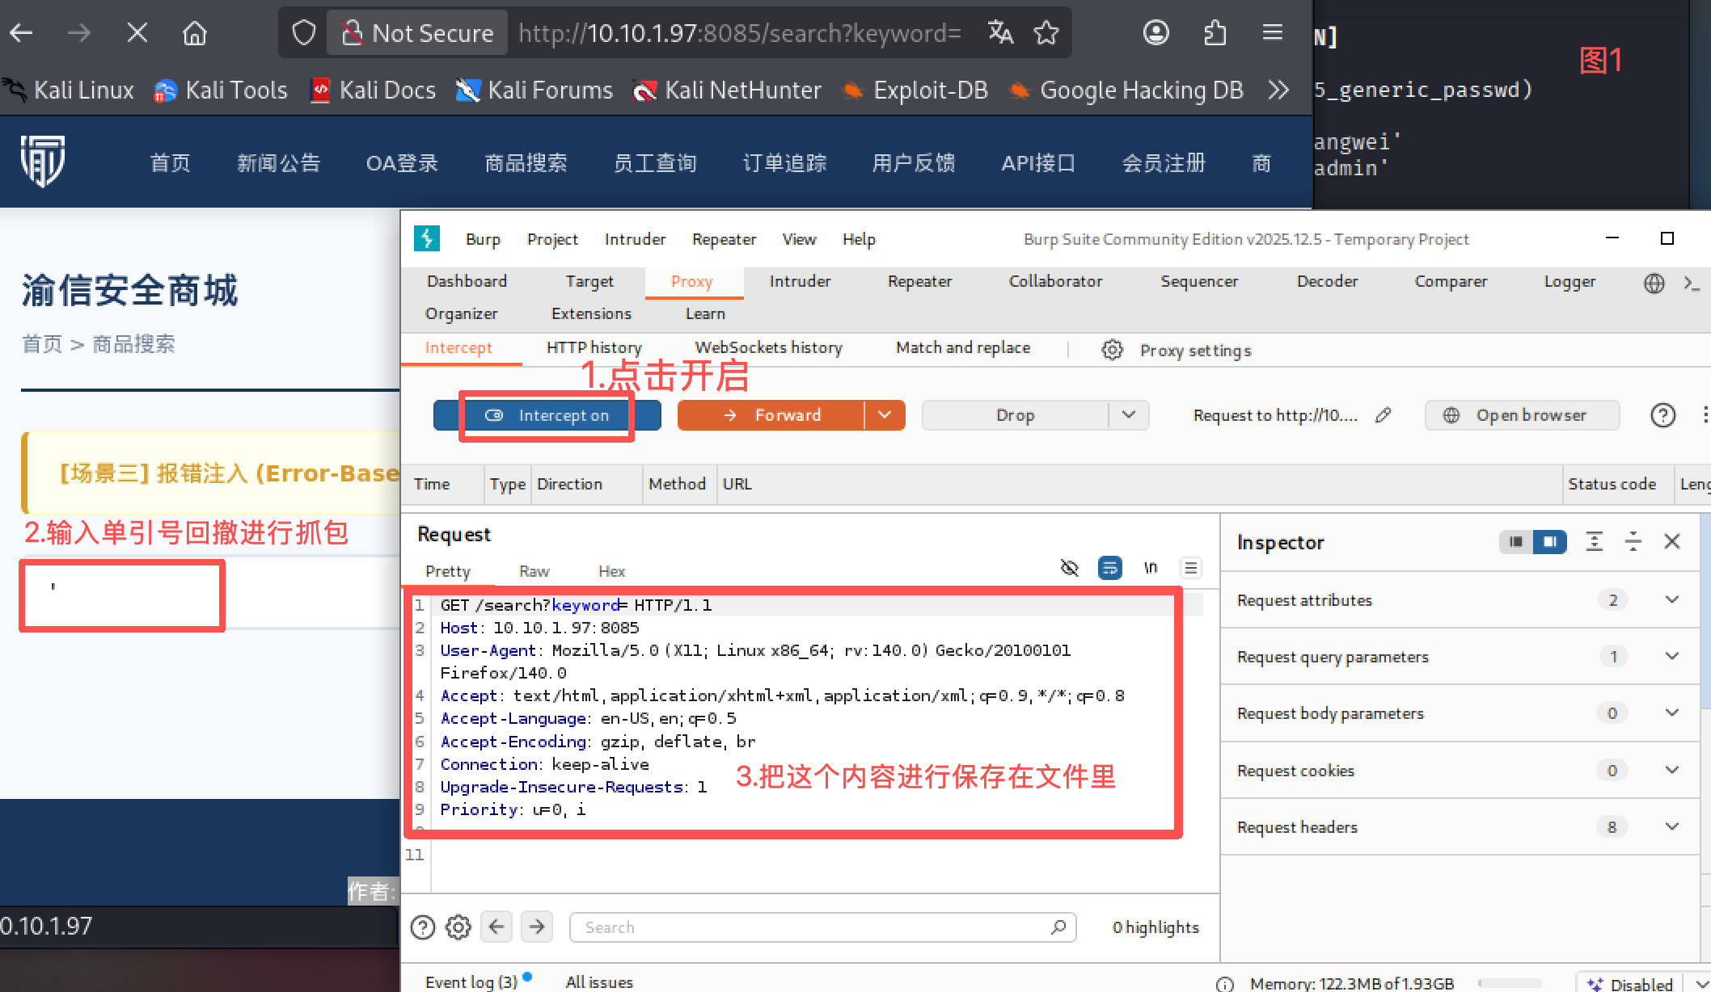Screen dimensions: 1711x992
Task: Click the pencil icon to edit request target
Action: pyautogui.click(x=1383, y=415)
